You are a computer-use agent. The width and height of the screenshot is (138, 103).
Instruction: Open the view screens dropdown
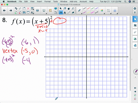point(44,11)
